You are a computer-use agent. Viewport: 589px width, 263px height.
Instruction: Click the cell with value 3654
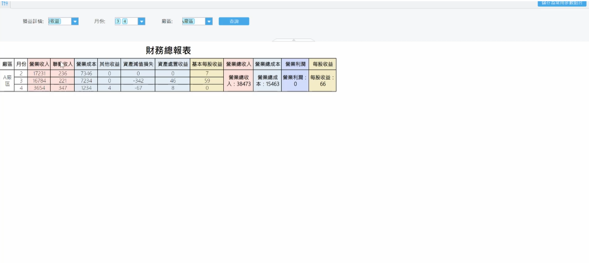coord(39,88)
